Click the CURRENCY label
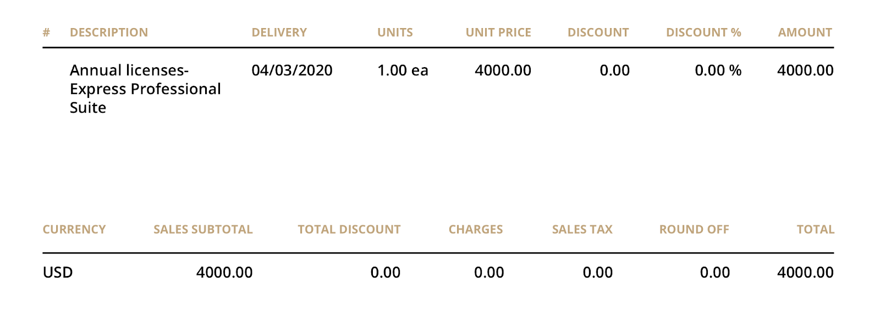The width and height of the screenshot is (880, 315). (74, 229)
